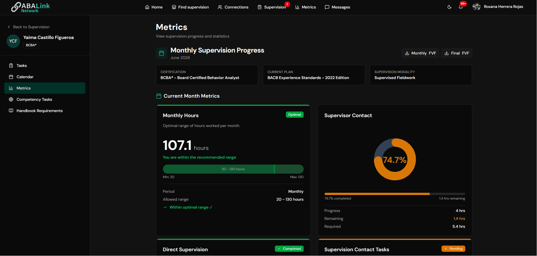Screen dimensions: 537x256
Task: Open Handbook Requirements in the sidebar
Action: point(45,111)
